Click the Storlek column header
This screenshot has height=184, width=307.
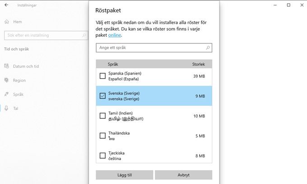coord(198,64)
